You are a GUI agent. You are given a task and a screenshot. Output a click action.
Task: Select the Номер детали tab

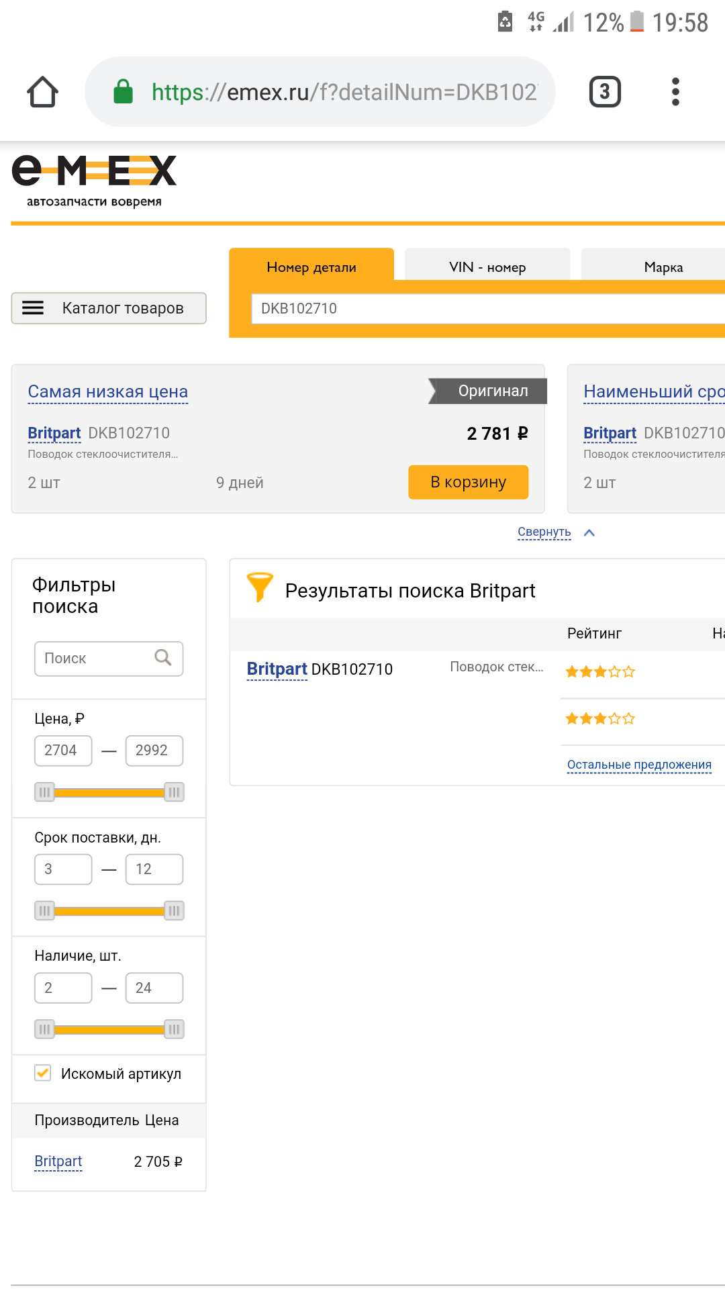(311, 267)
